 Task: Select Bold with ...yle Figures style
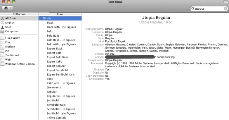[61, 44]
